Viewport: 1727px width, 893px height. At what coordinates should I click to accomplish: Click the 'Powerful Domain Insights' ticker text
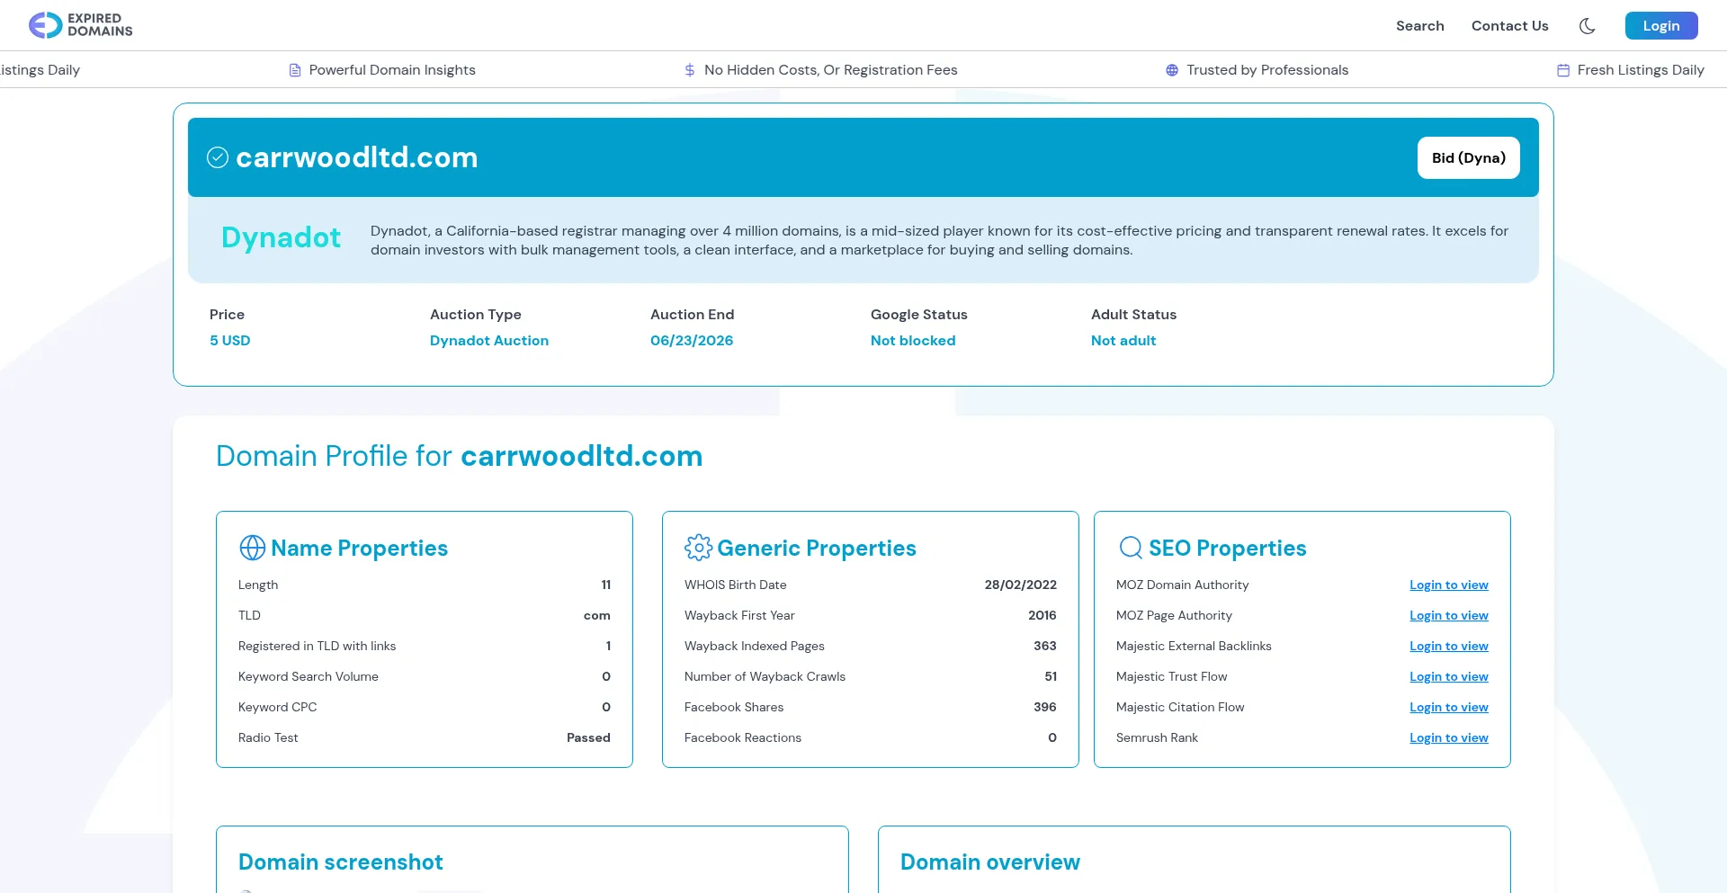click(392, 70)
